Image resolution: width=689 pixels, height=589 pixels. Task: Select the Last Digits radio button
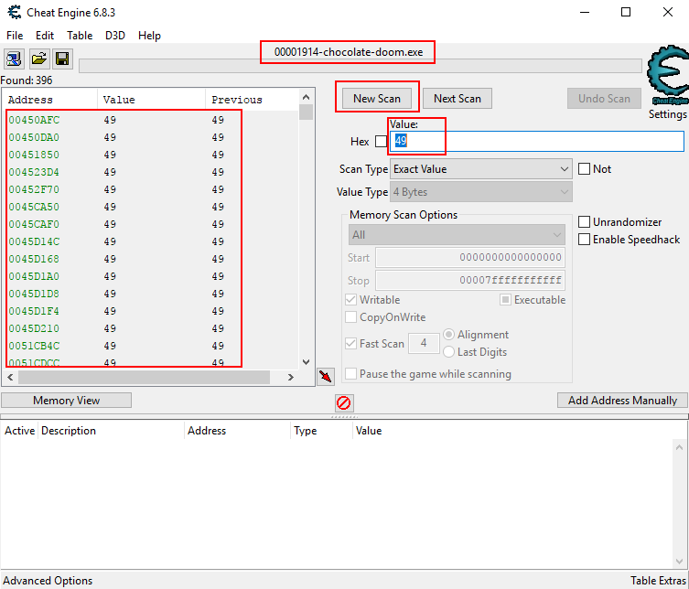click(x=448, y=352)
